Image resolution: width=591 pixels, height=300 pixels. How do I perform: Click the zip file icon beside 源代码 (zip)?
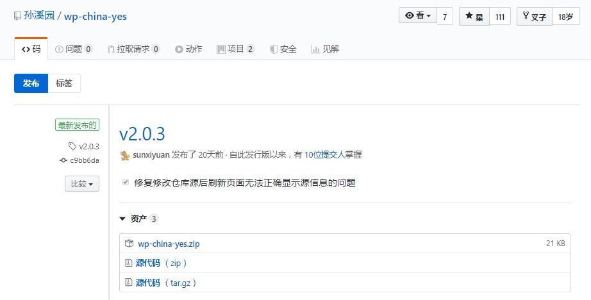(x=129, y=263)
